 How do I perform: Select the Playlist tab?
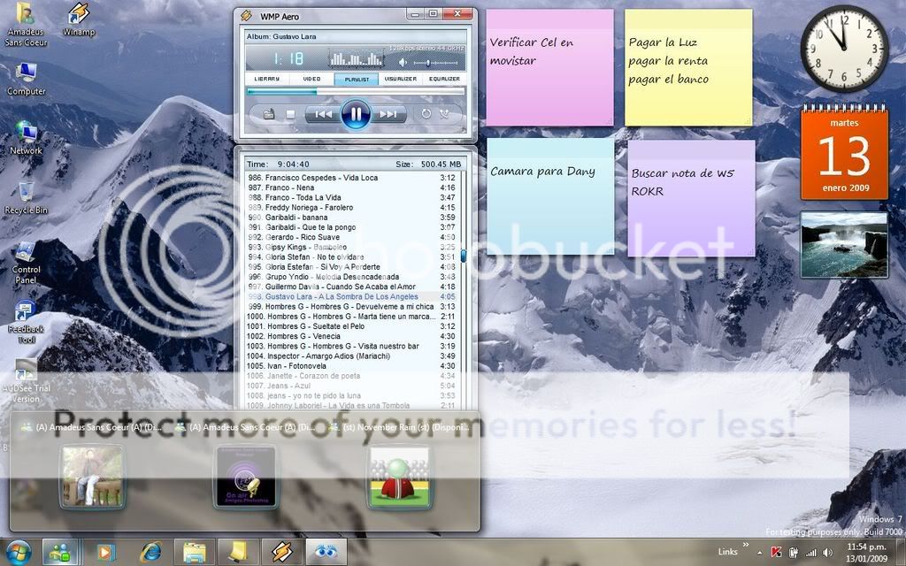[x=357, y=79]
